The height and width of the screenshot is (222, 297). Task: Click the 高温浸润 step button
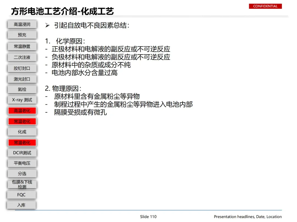tap(22, 24)
